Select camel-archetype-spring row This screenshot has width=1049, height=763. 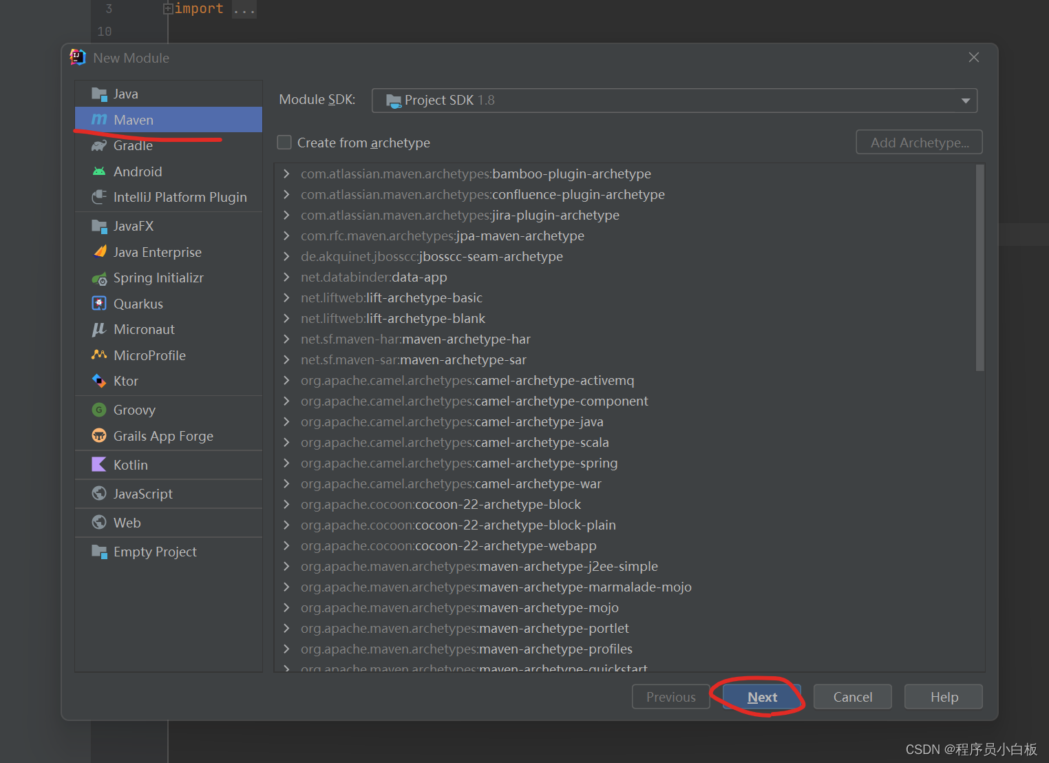point(625,463)
